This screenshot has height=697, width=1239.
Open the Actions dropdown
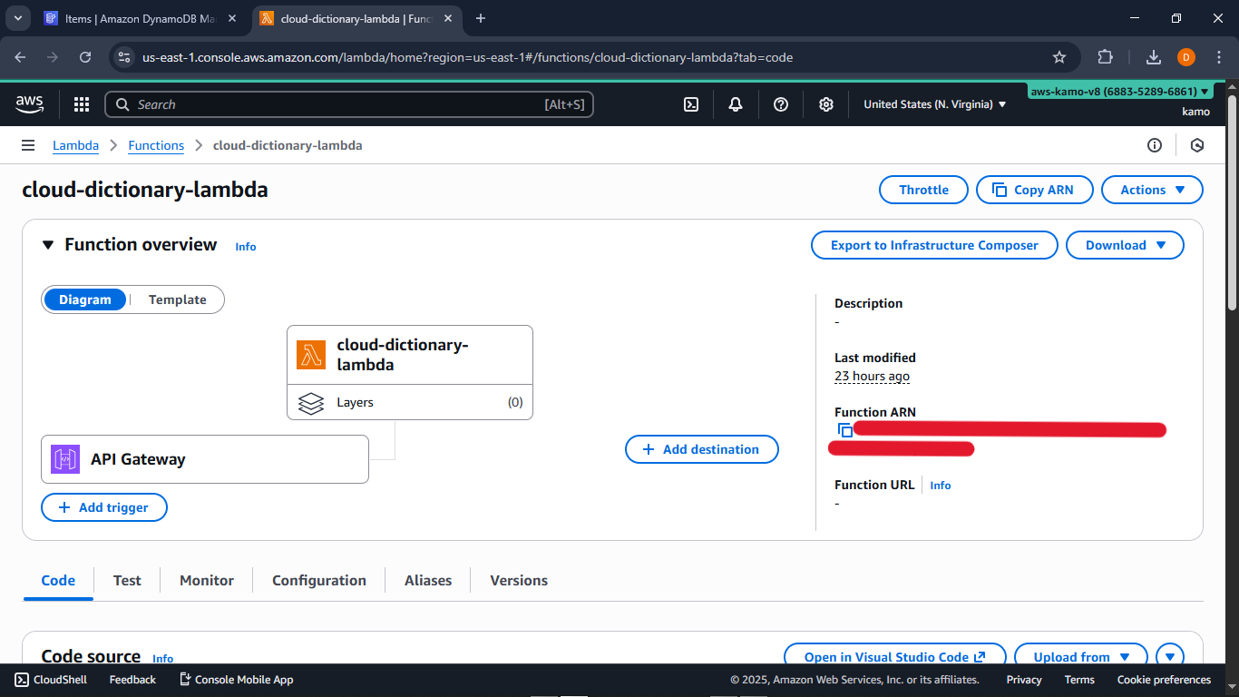[1152, 190]
